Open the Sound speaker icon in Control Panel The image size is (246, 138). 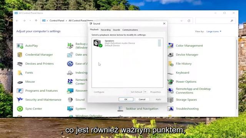click(x=70, y=100)
